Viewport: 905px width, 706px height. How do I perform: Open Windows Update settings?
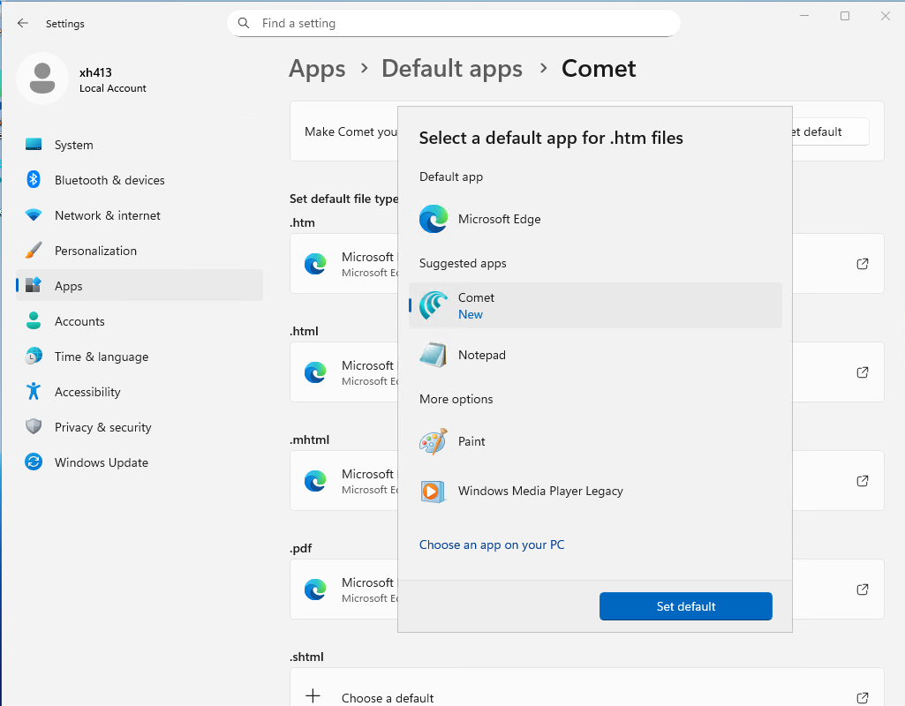click(x=101, y=462)
